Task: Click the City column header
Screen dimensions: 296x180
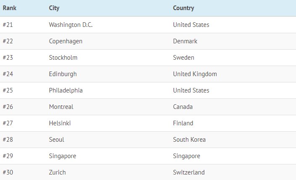Action: tap(54, 8)
